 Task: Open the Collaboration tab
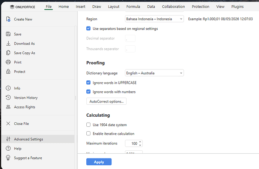coord(173,7)
